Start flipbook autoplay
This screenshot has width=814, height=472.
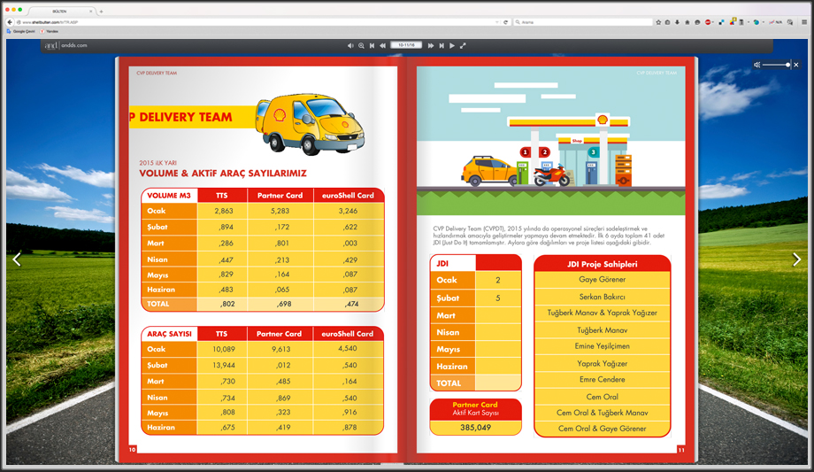point(452,46)
